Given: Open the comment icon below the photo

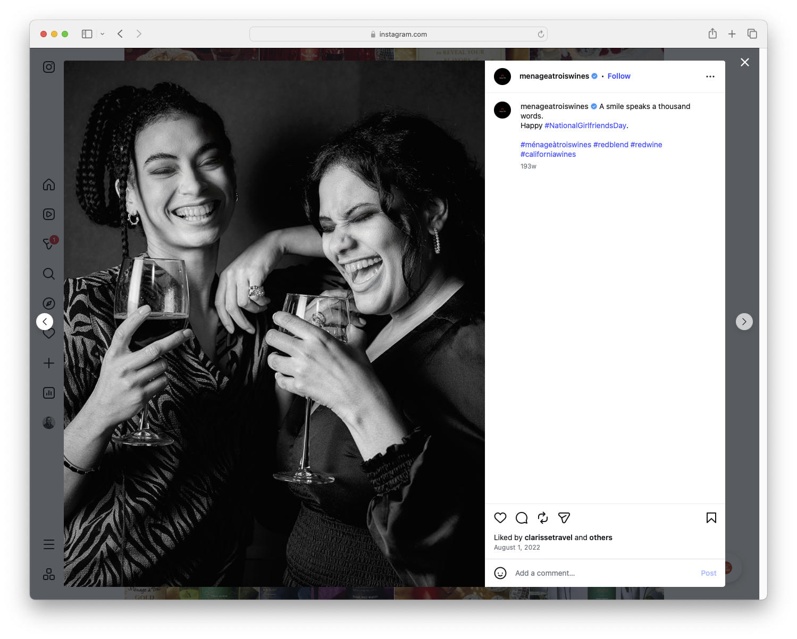Looking at the screenshot, I should click(x=521, y=518).
